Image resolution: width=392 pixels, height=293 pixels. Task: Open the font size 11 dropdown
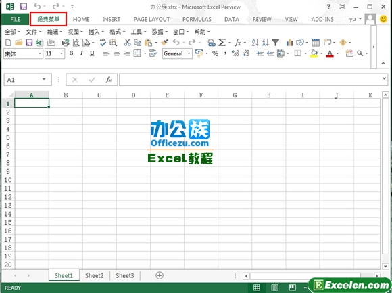(62, 53)
